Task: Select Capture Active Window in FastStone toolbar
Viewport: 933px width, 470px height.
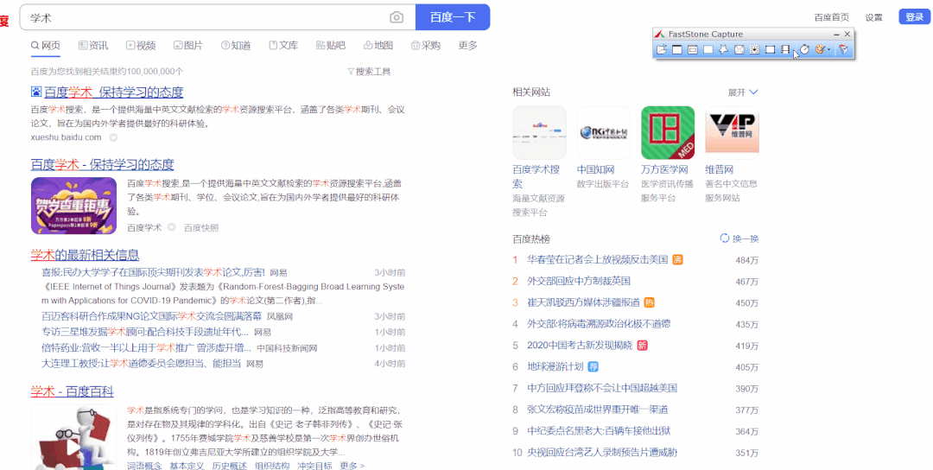Action: [x=677, y=49]
